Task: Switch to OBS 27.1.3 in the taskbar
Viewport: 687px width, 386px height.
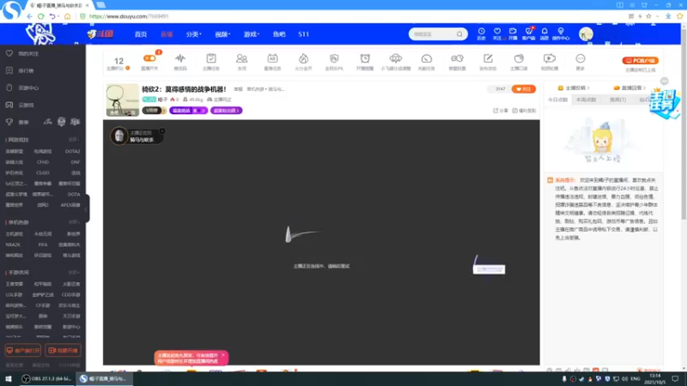Action: [46, 379]
